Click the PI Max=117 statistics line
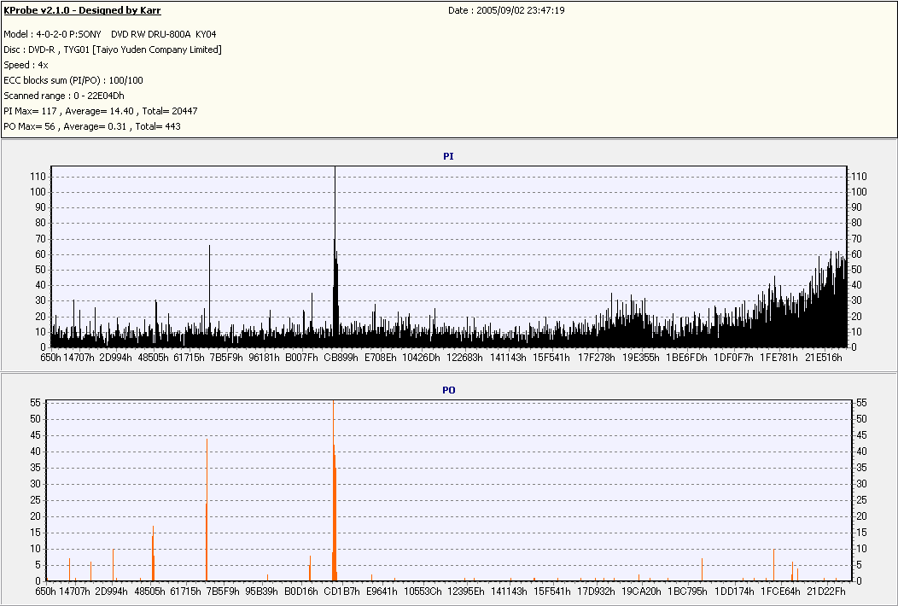Image resolution: width=898 pixels, height=606 pixels. pos(101,111)
